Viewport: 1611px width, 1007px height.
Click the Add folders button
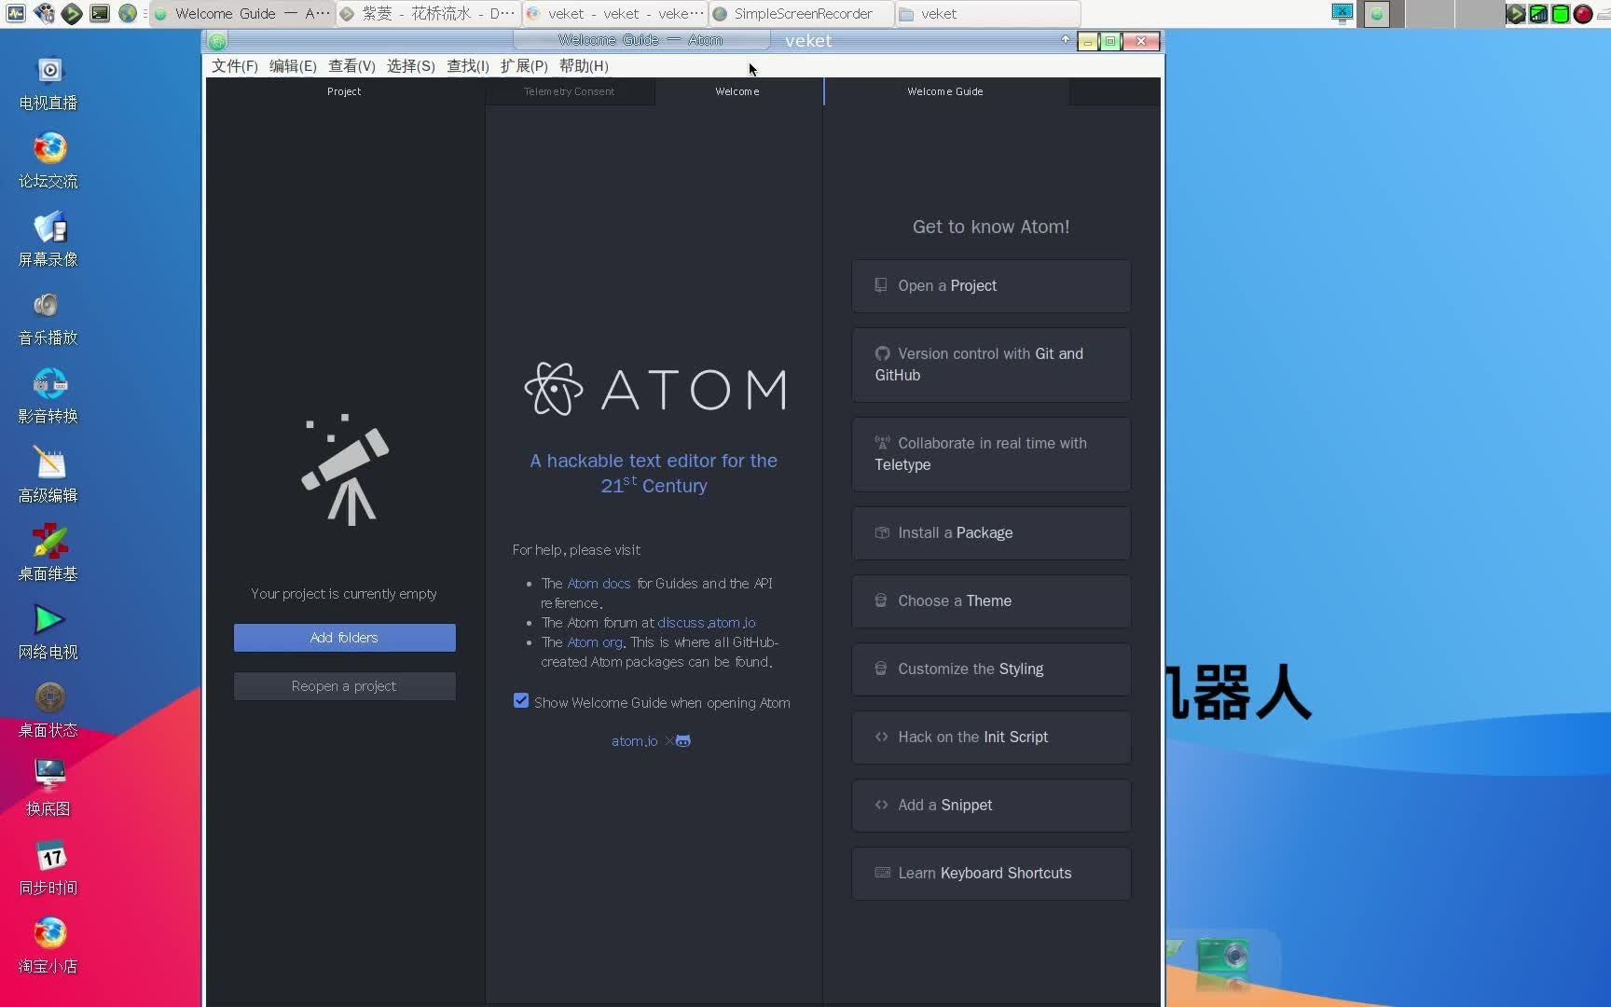[344, 638]
